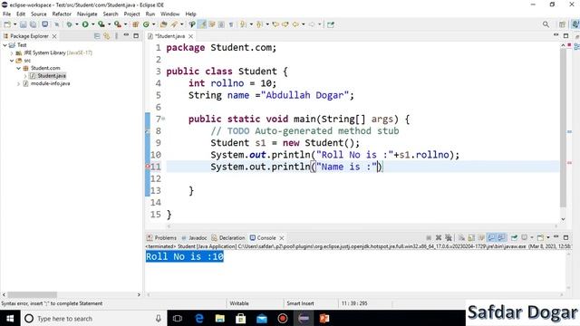Toggle Show Whitespace Characters icon

click(231, 24)
